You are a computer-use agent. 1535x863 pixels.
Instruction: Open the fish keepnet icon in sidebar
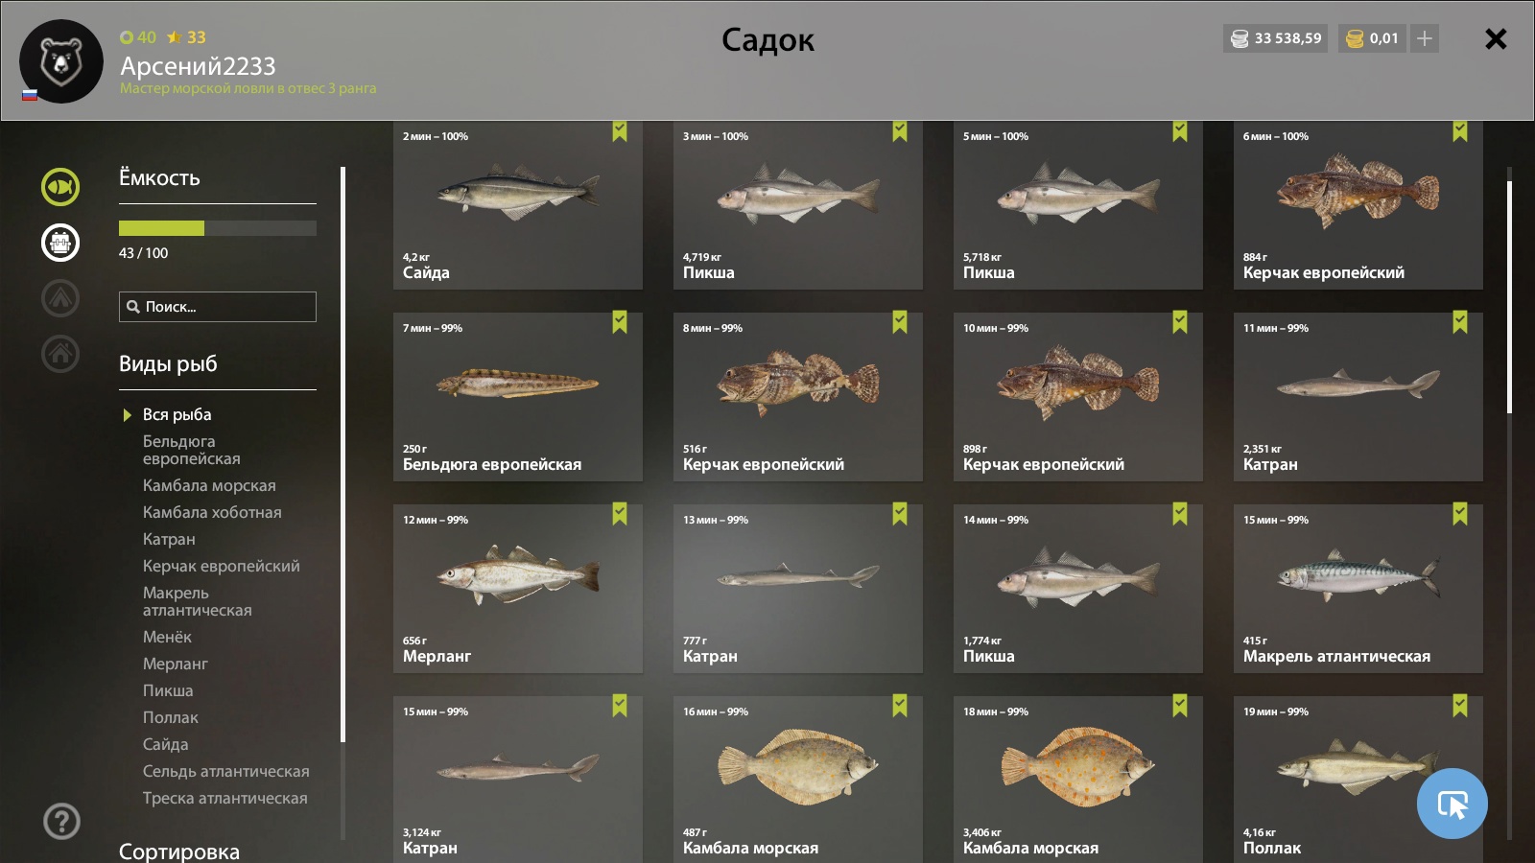tap(60, 187)
